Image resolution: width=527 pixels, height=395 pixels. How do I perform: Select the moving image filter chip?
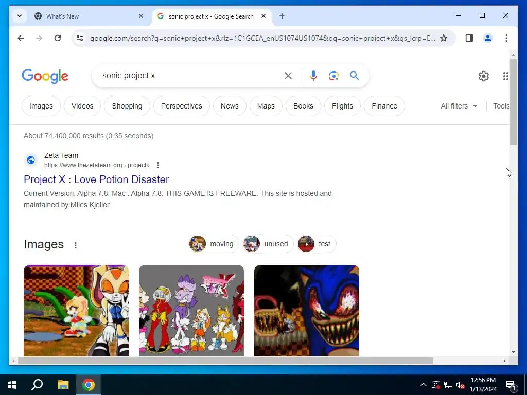tap(214, 244)
